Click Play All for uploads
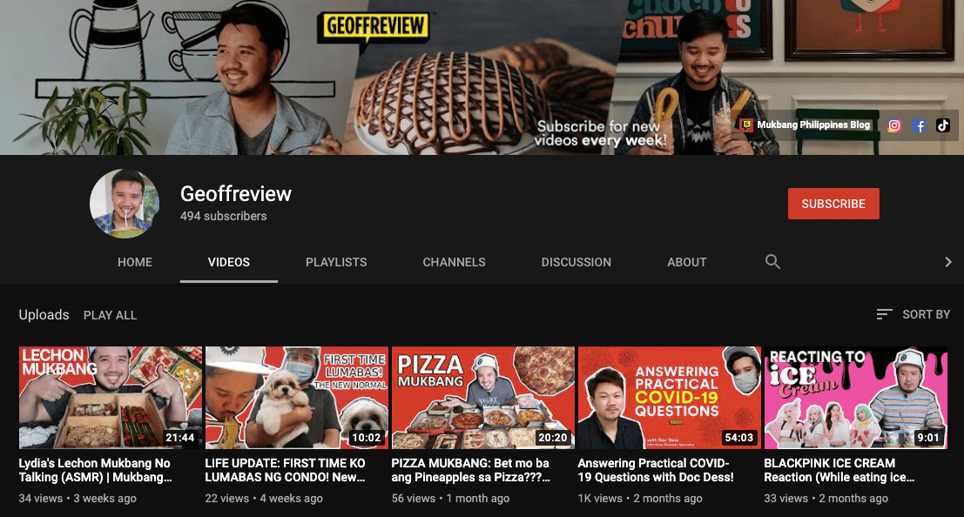This screenshot has width=964, height=517. click(110, 315)
